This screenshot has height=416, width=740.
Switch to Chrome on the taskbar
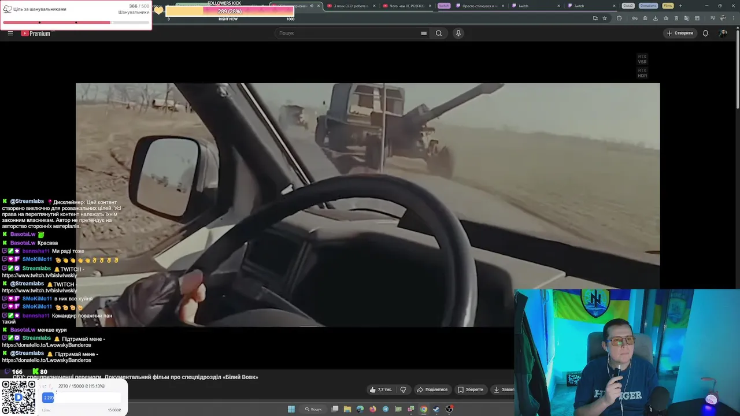click(424, 409)
